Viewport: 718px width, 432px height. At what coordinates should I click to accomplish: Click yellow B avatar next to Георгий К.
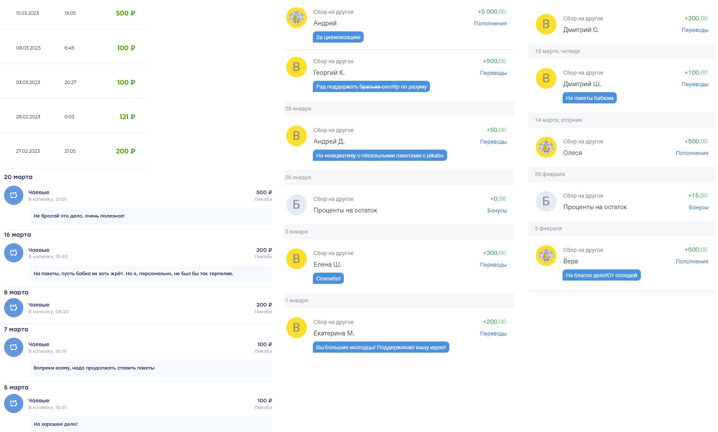coord(296,67)
